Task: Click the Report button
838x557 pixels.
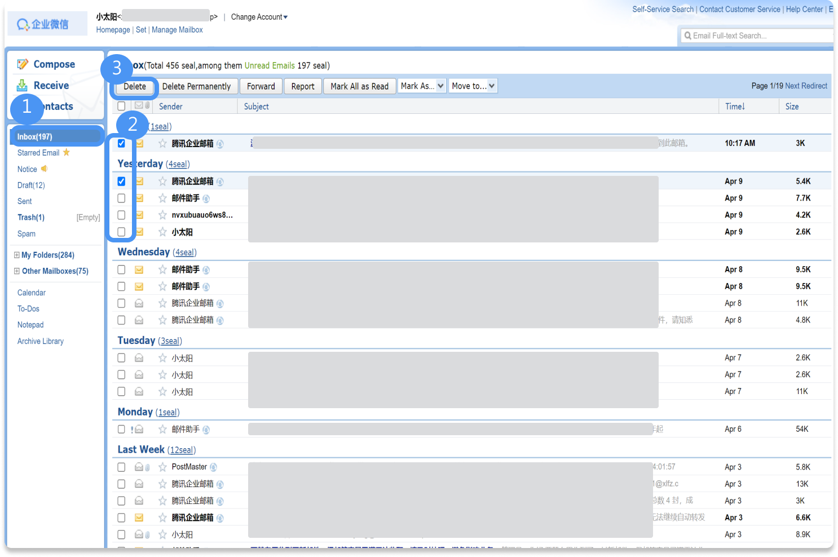Action: point(303,86)
